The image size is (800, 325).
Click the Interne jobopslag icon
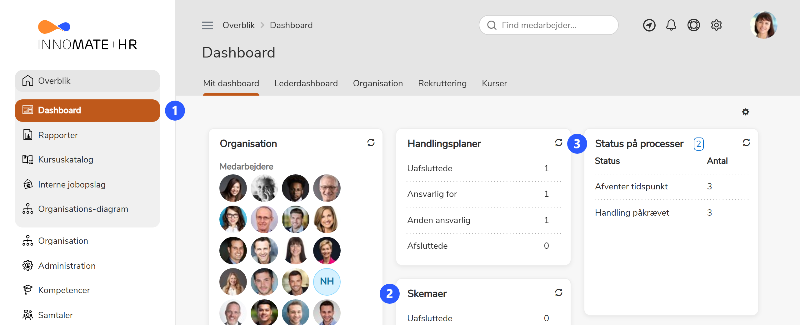click(28, 184)
